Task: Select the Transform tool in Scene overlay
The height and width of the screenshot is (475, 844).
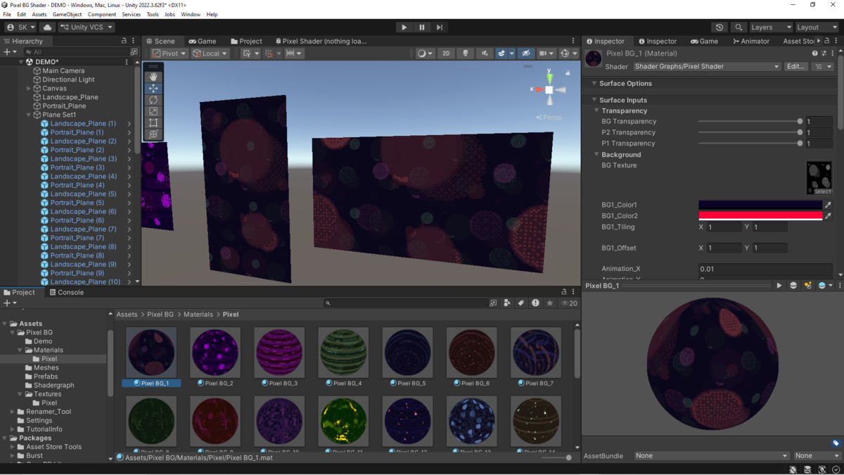Action: point(153,134)
